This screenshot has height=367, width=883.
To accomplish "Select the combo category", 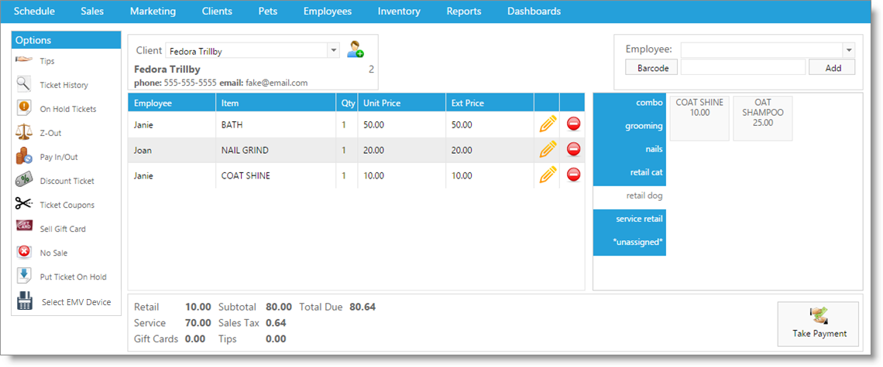I will (630, 103).
